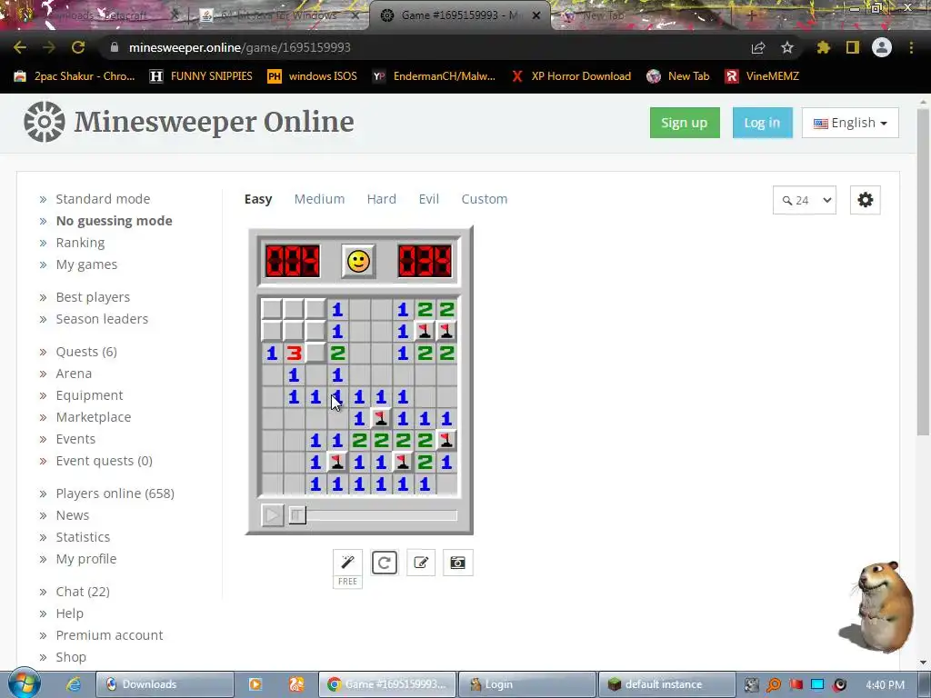Close the Game #1695159993 tab
Screen dimensions: 931x698
coord(536,15)
